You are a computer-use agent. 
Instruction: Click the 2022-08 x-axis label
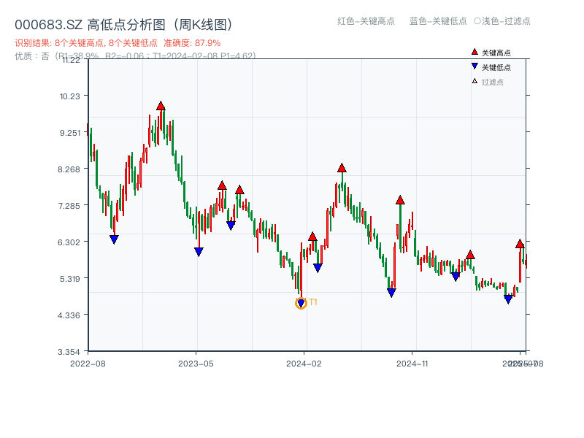[88, 364]
